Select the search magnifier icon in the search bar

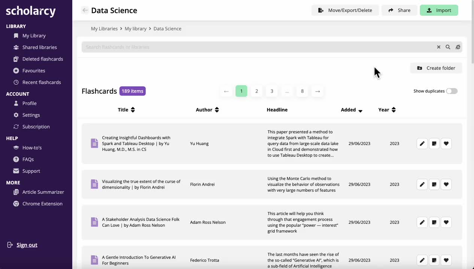(x=448, y=47)
